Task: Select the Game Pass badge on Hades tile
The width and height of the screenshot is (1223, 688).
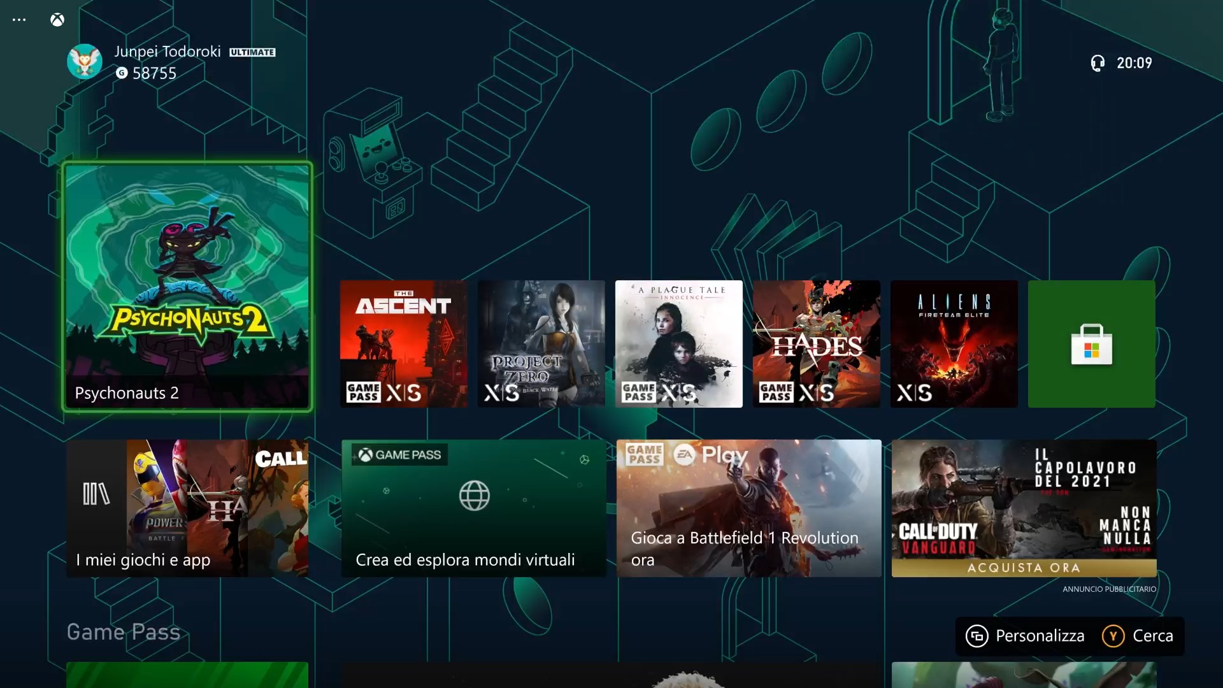Action: point(776,392)
